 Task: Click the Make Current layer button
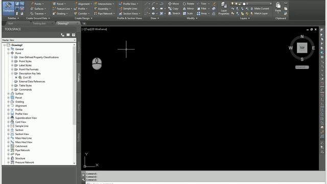coord(260,9)
